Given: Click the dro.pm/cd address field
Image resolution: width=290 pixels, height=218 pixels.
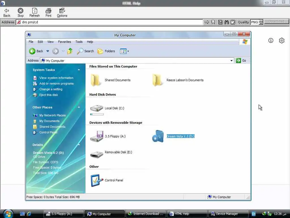Looking at the screenshot, I should 110,22.
